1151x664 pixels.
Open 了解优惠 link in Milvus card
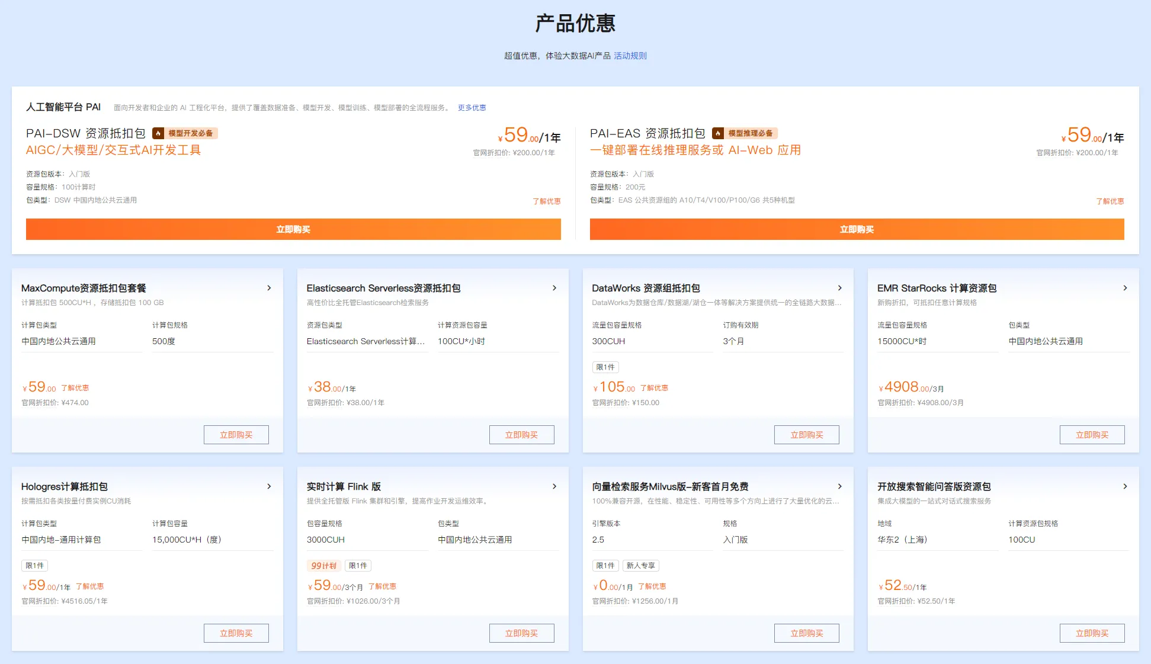pyautogui.click(x=652, y=586)
